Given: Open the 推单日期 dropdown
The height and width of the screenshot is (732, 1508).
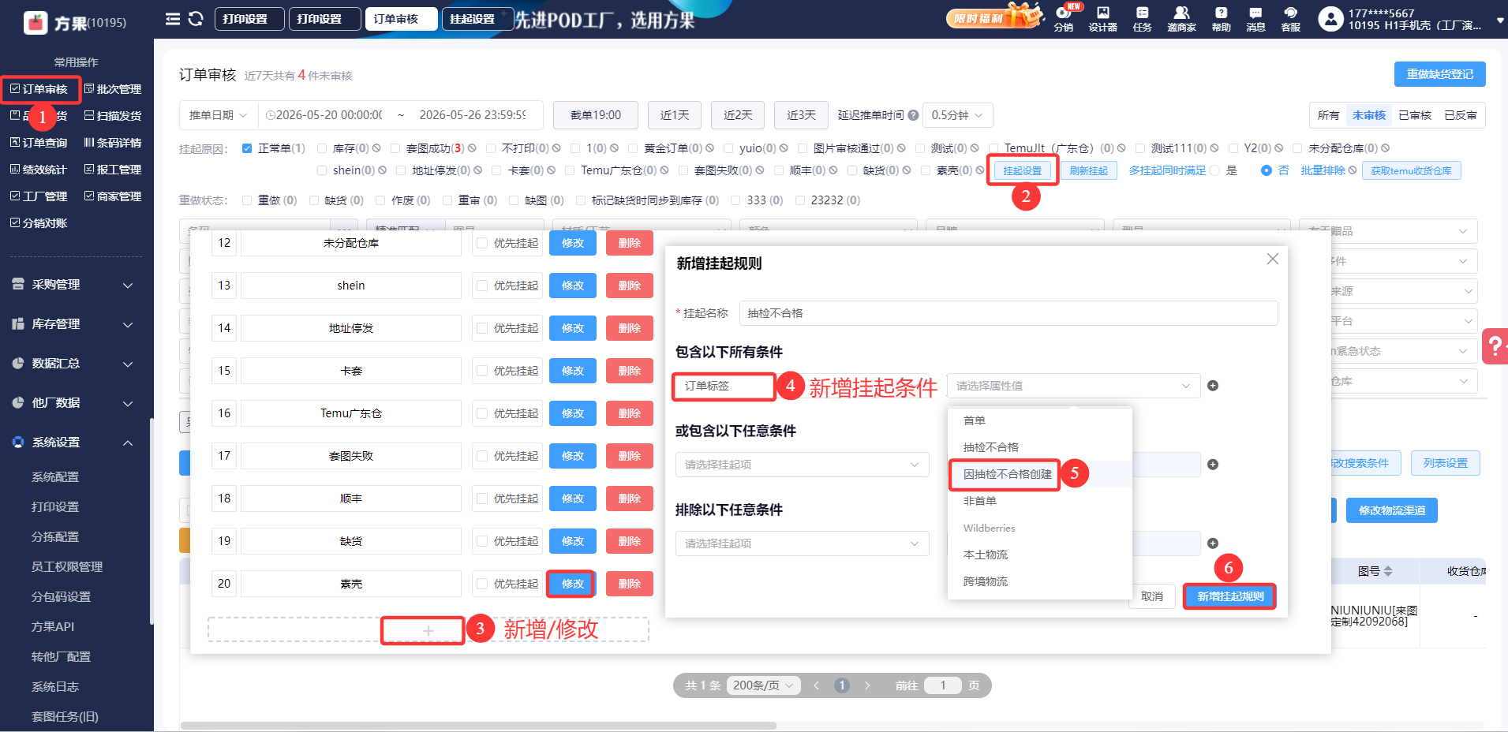Looking at the screenshot, I should [x=218, y=115].
